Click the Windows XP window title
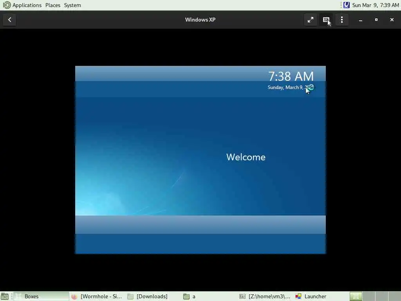Image resolution: width=401 pixels, height=301 pixels. coord(200,20)
